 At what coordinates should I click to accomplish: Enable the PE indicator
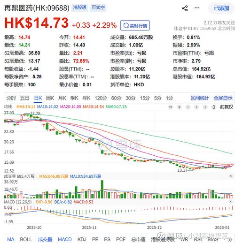point(95,239)
